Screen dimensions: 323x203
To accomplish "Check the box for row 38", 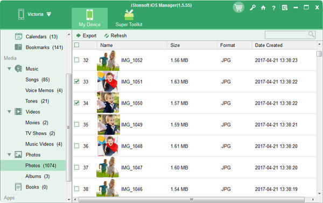I will pyautogui.click(x=76, y=189).
